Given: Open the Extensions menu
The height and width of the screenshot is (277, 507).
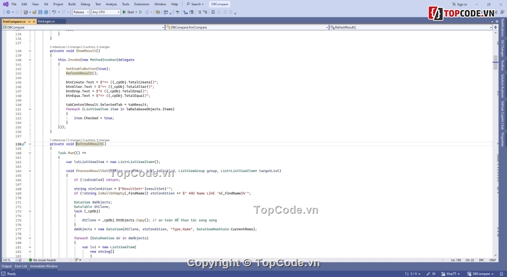Looking at the screenshot, I should pyautogui.click(x=141, y=4).
